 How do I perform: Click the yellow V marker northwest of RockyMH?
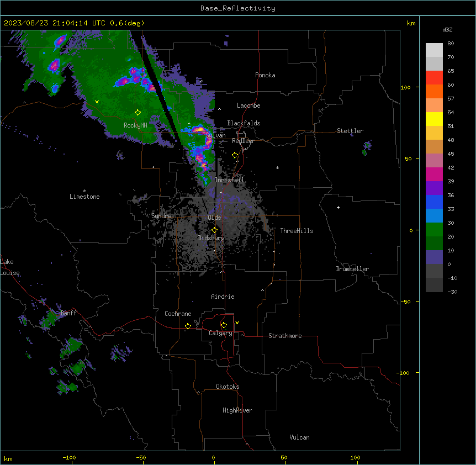[x=97, y=102]
